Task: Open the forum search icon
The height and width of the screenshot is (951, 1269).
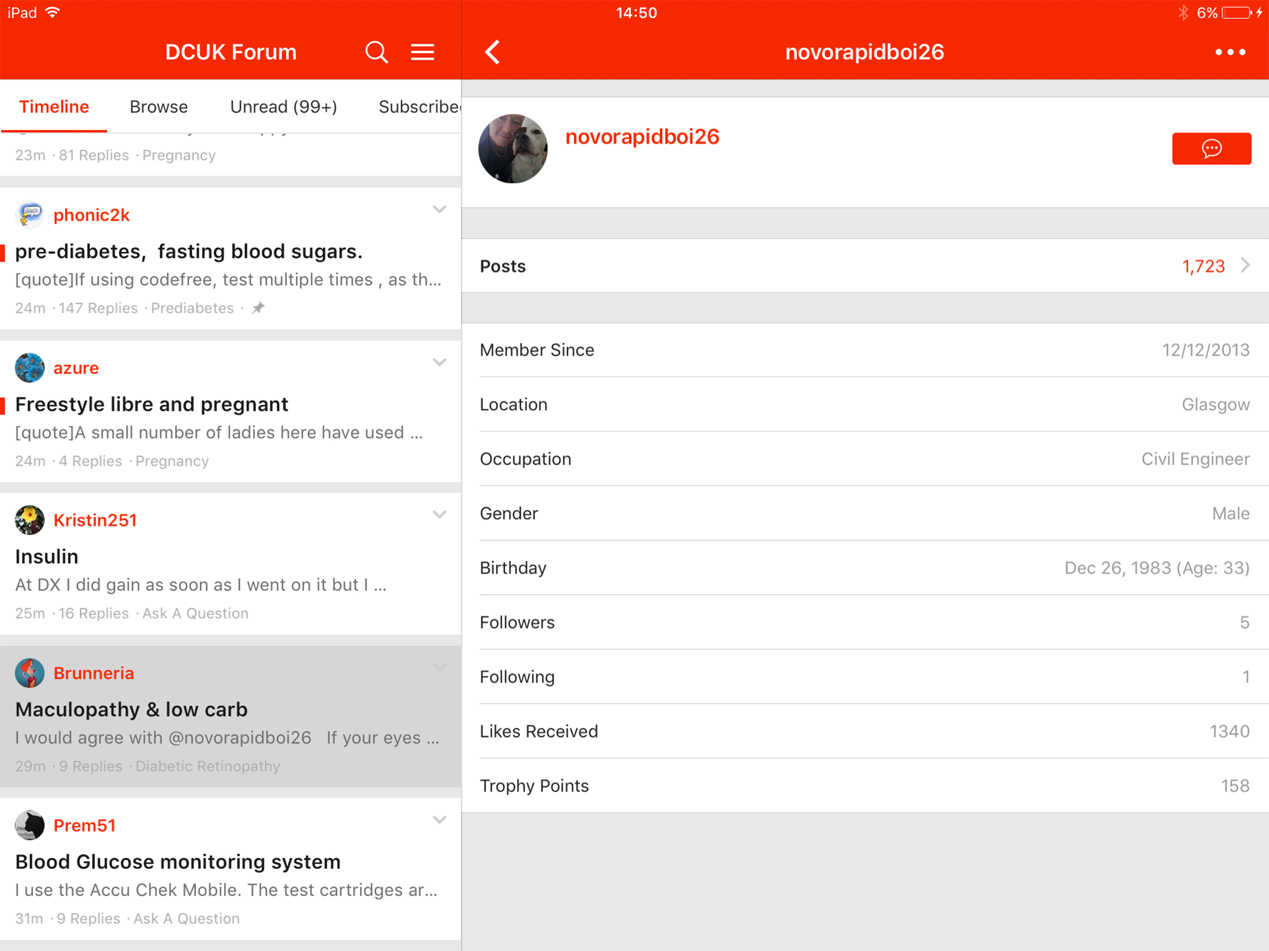Action: coord(376,52)
